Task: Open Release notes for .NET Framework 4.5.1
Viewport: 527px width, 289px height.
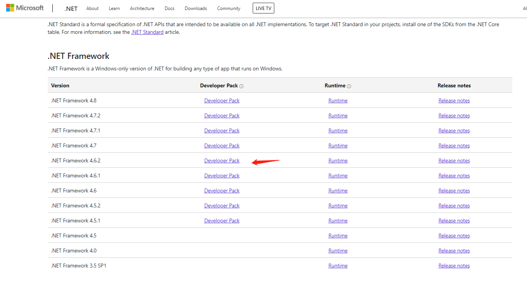Action: pos(454,221)
